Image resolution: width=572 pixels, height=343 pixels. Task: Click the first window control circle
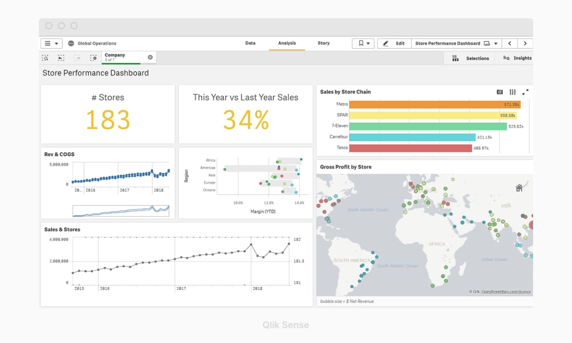coord(49,26)
